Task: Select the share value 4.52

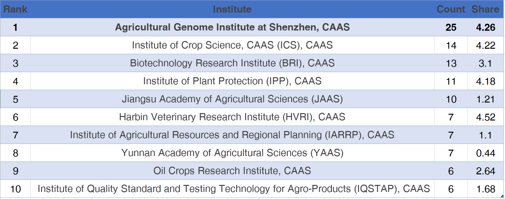Action: click(x=485, y=117)
